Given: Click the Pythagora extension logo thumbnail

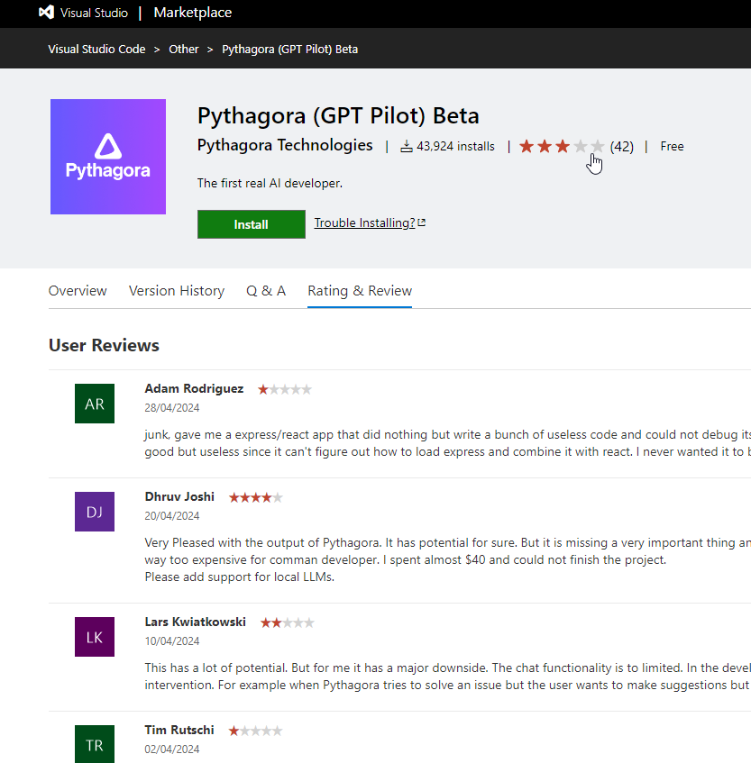Looking at the screenshot, I should click(108, 157).
